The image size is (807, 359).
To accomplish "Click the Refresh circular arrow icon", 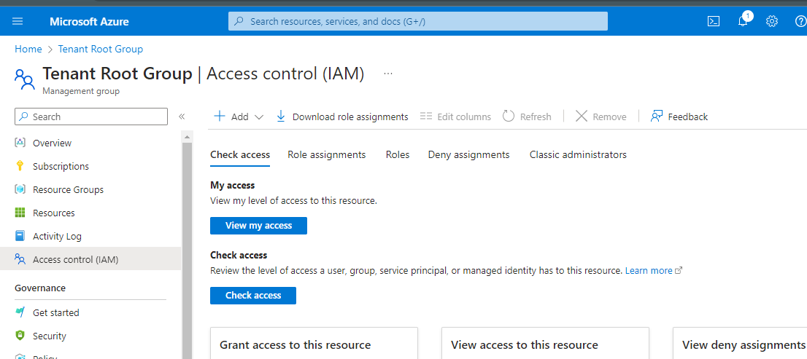I will [509, 116].
